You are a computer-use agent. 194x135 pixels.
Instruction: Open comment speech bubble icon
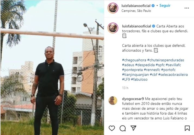123,128
